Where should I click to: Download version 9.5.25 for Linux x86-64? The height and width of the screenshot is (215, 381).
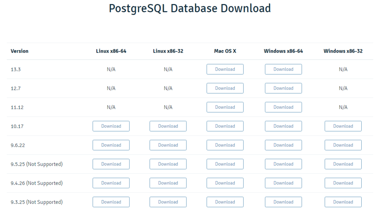(x=111, y=164)
